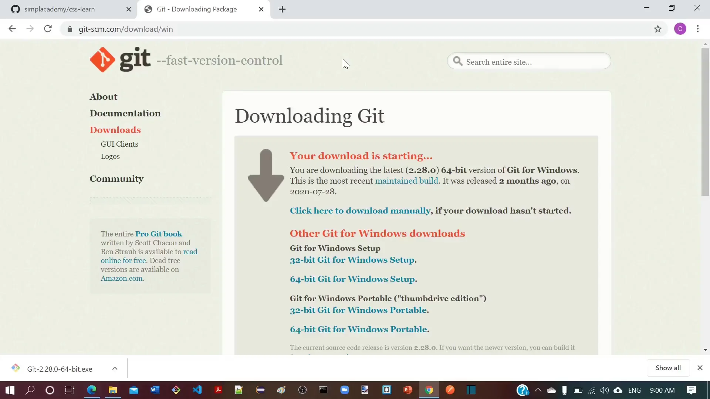Click the Git logo at page top

pos(102,59)
